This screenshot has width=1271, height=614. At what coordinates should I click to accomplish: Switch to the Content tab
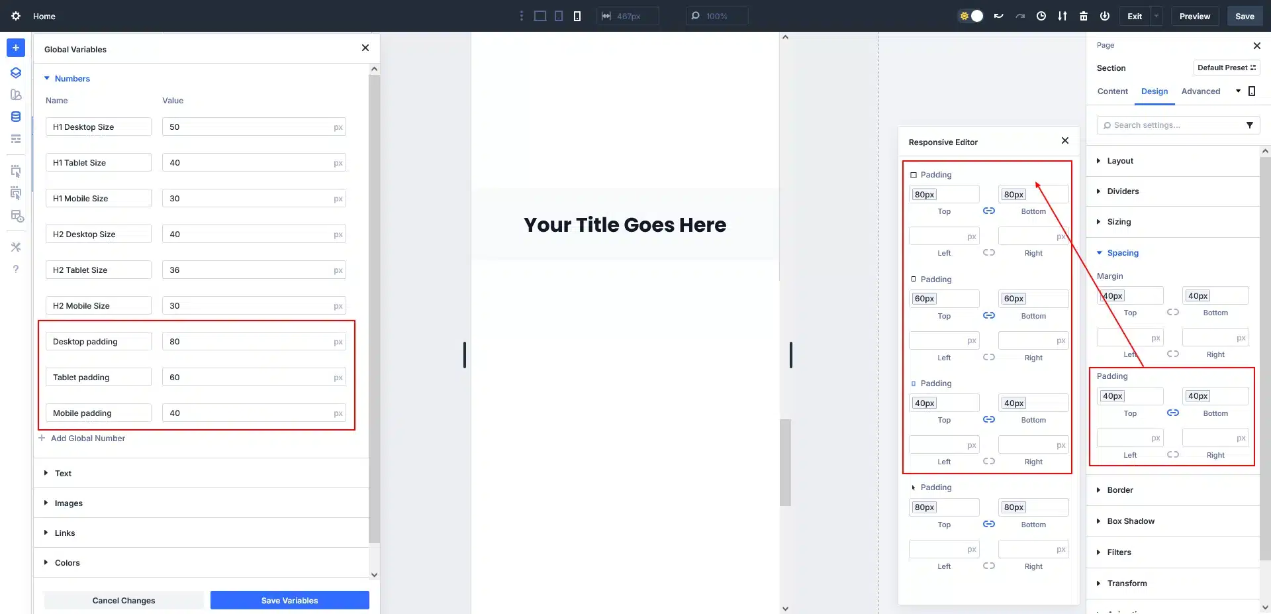point(1112,91)
